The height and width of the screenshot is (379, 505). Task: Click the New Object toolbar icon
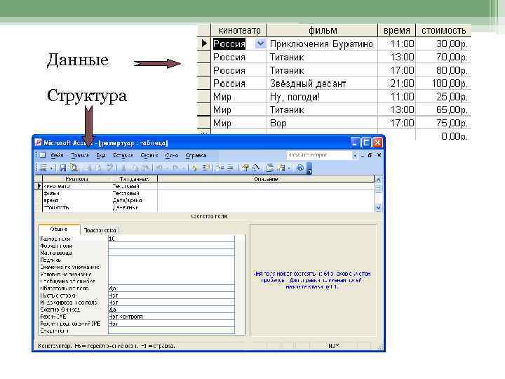(281, 168)
